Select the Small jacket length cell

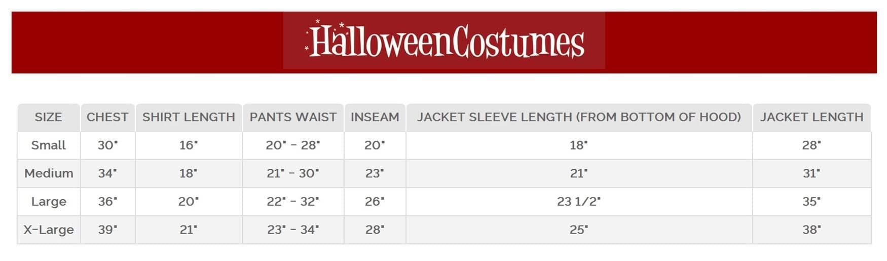click(x=811, y=145)
